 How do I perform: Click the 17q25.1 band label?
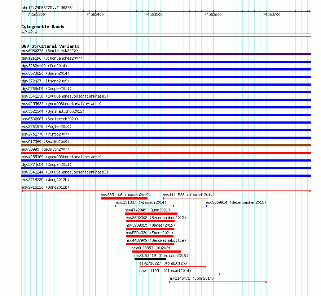(x=29, y=31)
